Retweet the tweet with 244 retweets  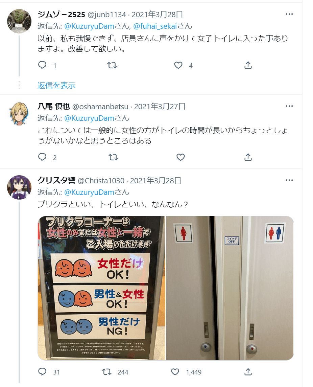click(x=107, y=372)
